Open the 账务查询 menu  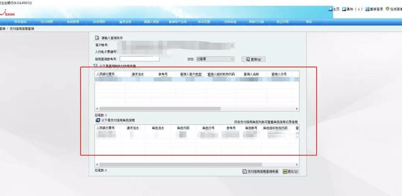[20, 22]
